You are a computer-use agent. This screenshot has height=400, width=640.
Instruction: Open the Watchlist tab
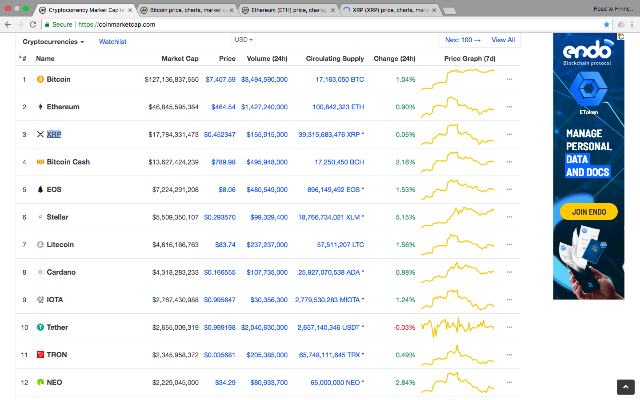pos(113,42)
